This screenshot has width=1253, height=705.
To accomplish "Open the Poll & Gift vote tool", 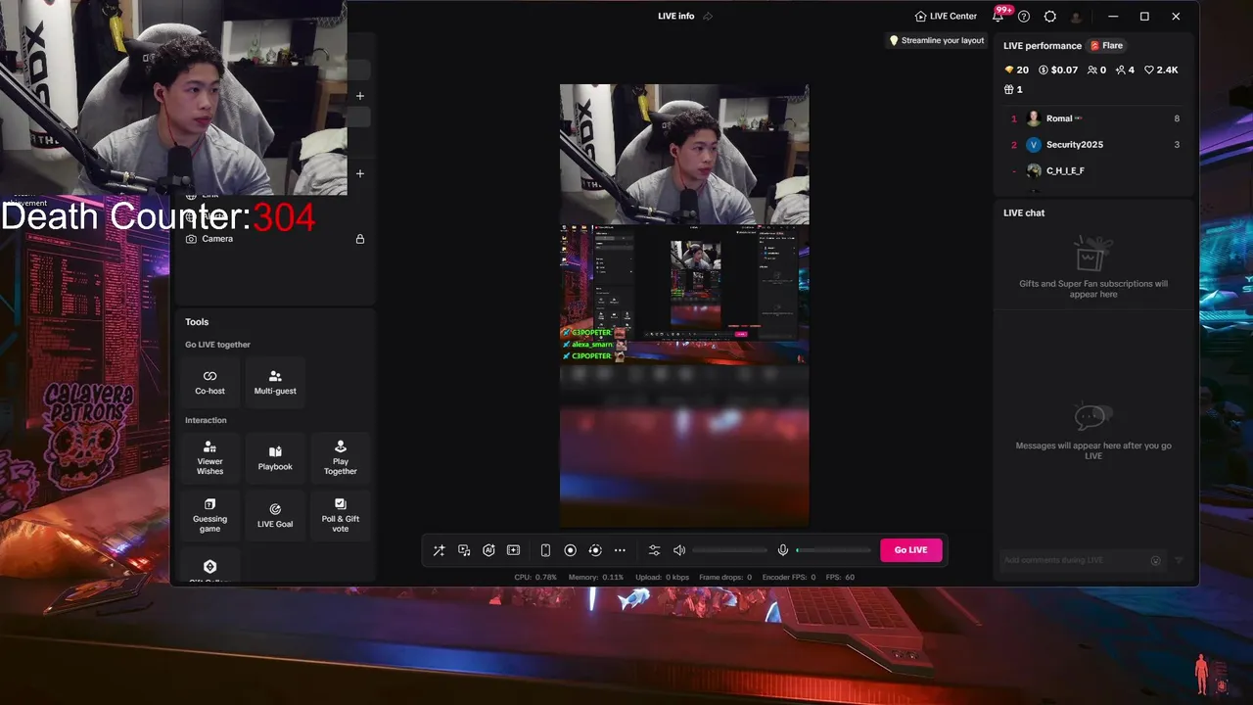I will (x=341, y=515).
